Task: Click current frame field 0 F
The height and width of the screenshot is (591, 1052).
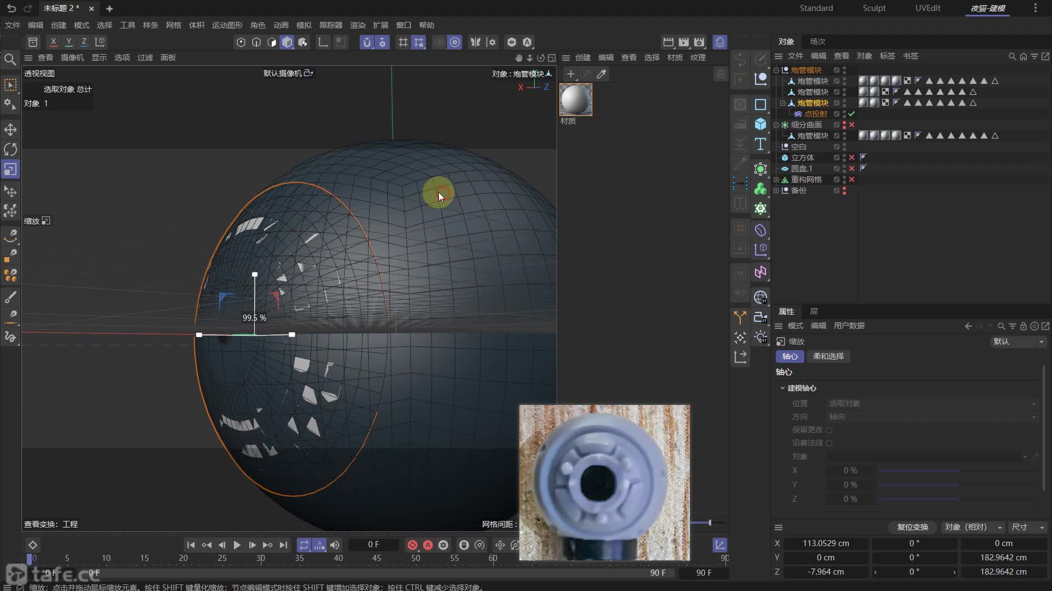Action: point(373,544)
